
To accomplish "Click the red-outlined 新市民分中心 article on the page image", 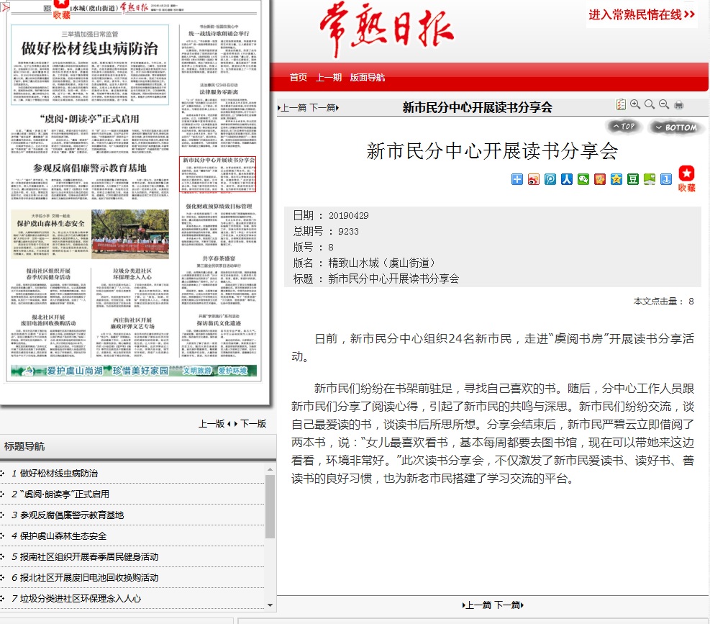I will [x=218, y=174].
